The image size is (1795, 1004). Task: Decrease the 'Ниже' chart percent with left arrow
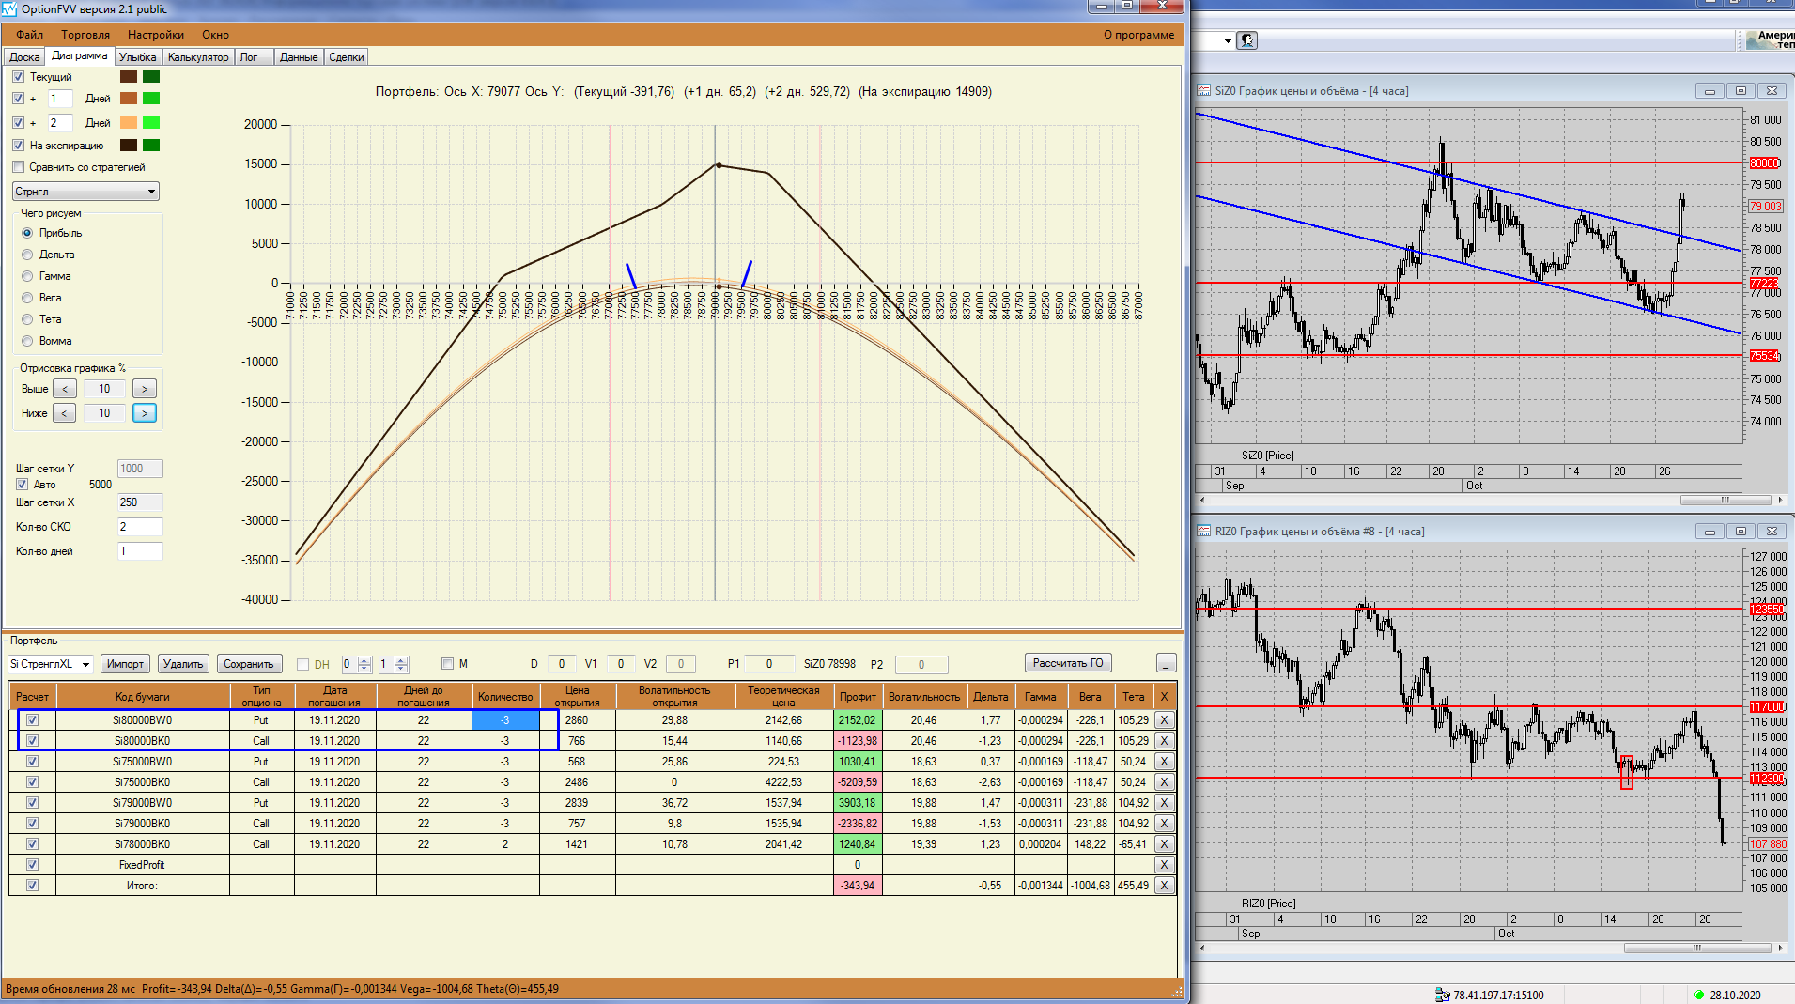pyautogui.click(x=64, y=413)
